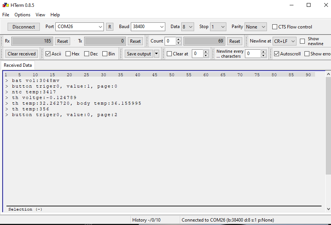The image size is (331, 225).
Task: Click the 'Selection (-)' label
Action: pos(25,209)
